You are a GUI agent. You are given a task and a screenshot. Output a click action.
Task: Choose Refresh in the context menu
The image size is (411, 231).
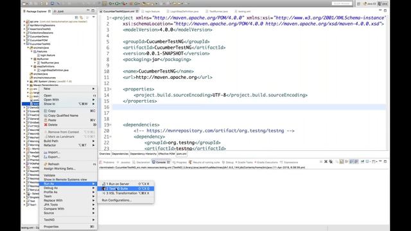[68, 164]
